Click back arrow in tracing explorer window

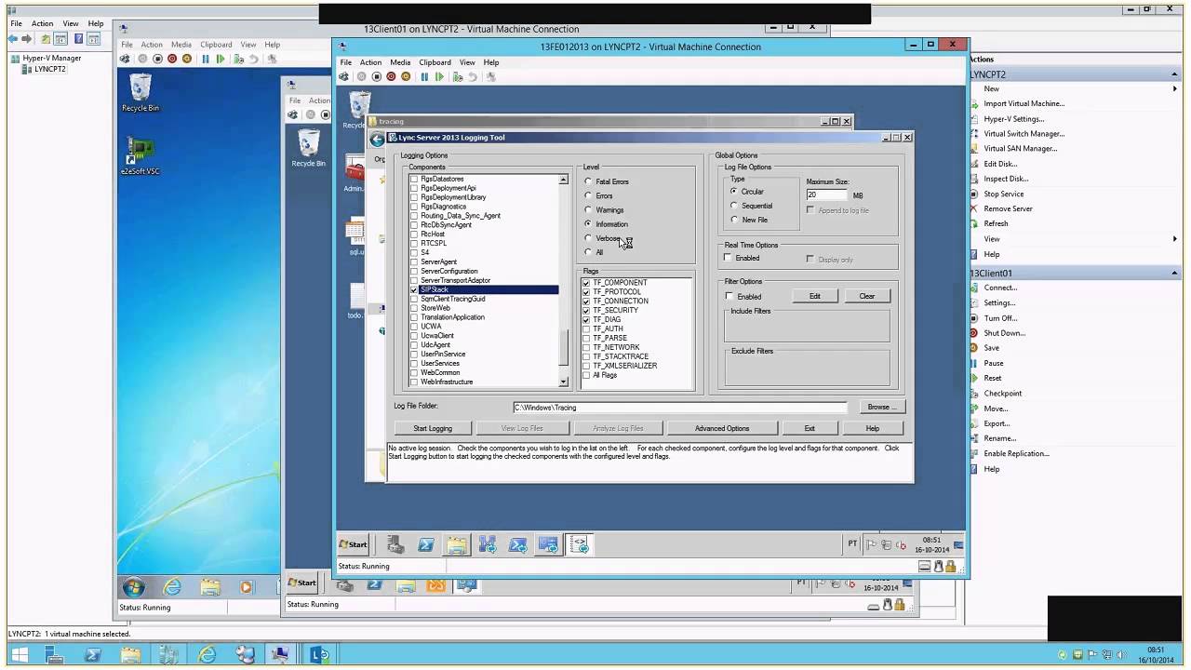377,140
